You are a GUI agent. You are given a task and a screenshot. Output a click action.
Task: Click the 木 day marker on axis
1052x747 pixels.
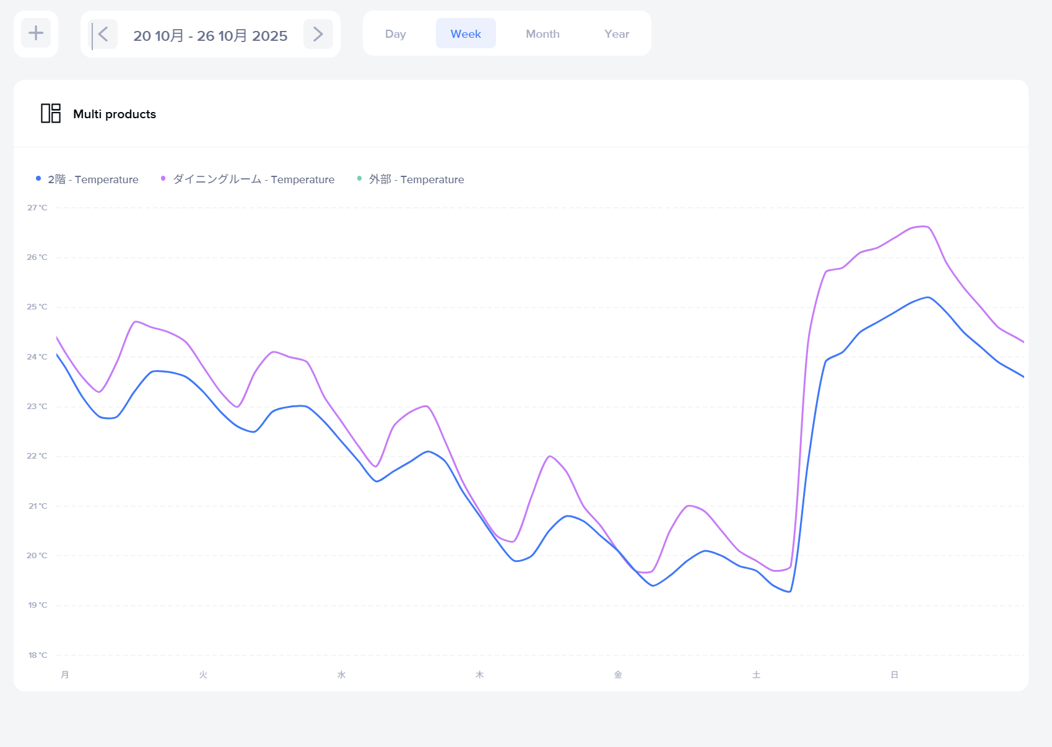click(x=479, y=675)
